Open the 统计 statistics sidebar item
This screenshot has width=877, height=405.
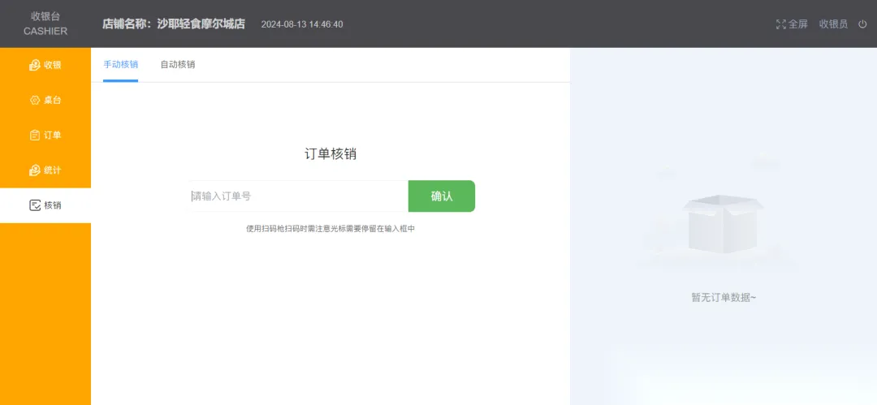coord(45,170)
